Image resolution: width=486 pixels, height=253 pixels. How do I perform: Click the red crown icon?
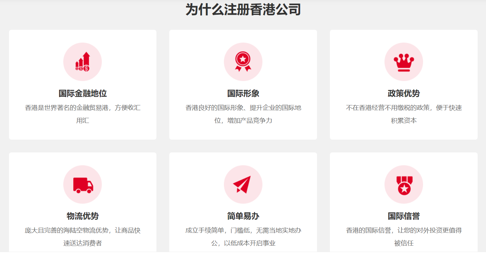click(403, 62)
